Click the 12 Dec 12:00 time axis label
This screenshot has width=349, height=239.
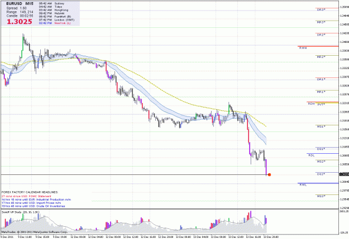[131, 237]
